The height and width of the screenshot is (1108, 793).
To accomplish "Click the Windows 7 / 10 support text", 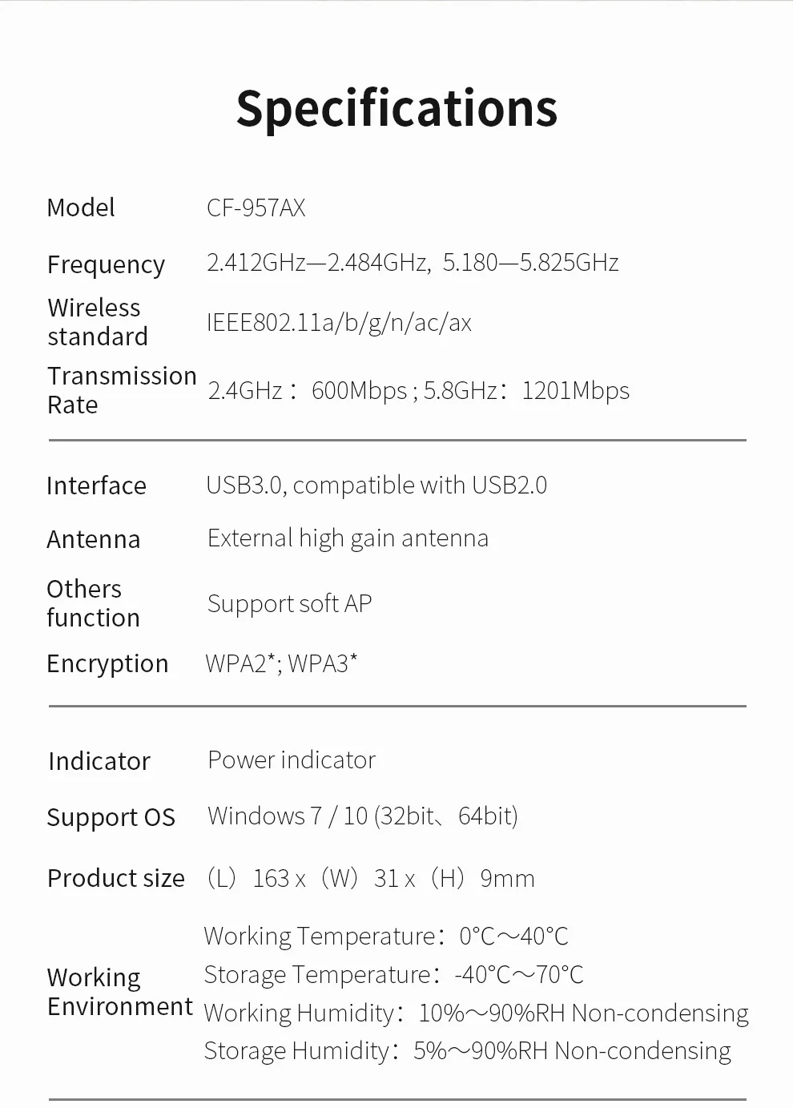I will pos(363,816).
